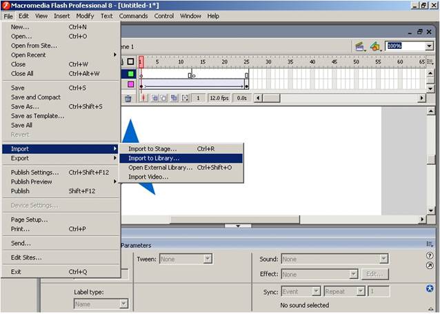Click the Edit Symbols icon

[x=375, y=46]
